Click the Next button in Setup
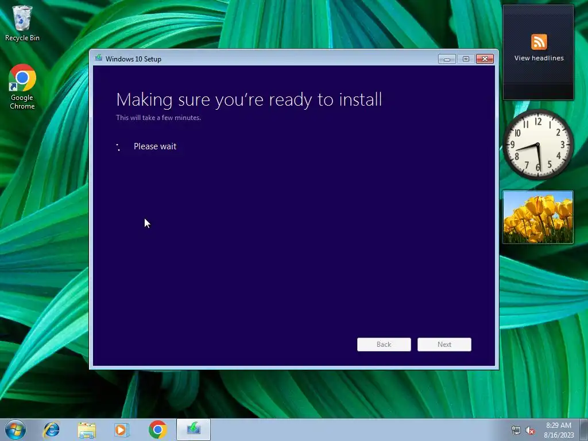The image size is (588, 441). (444, 345)
